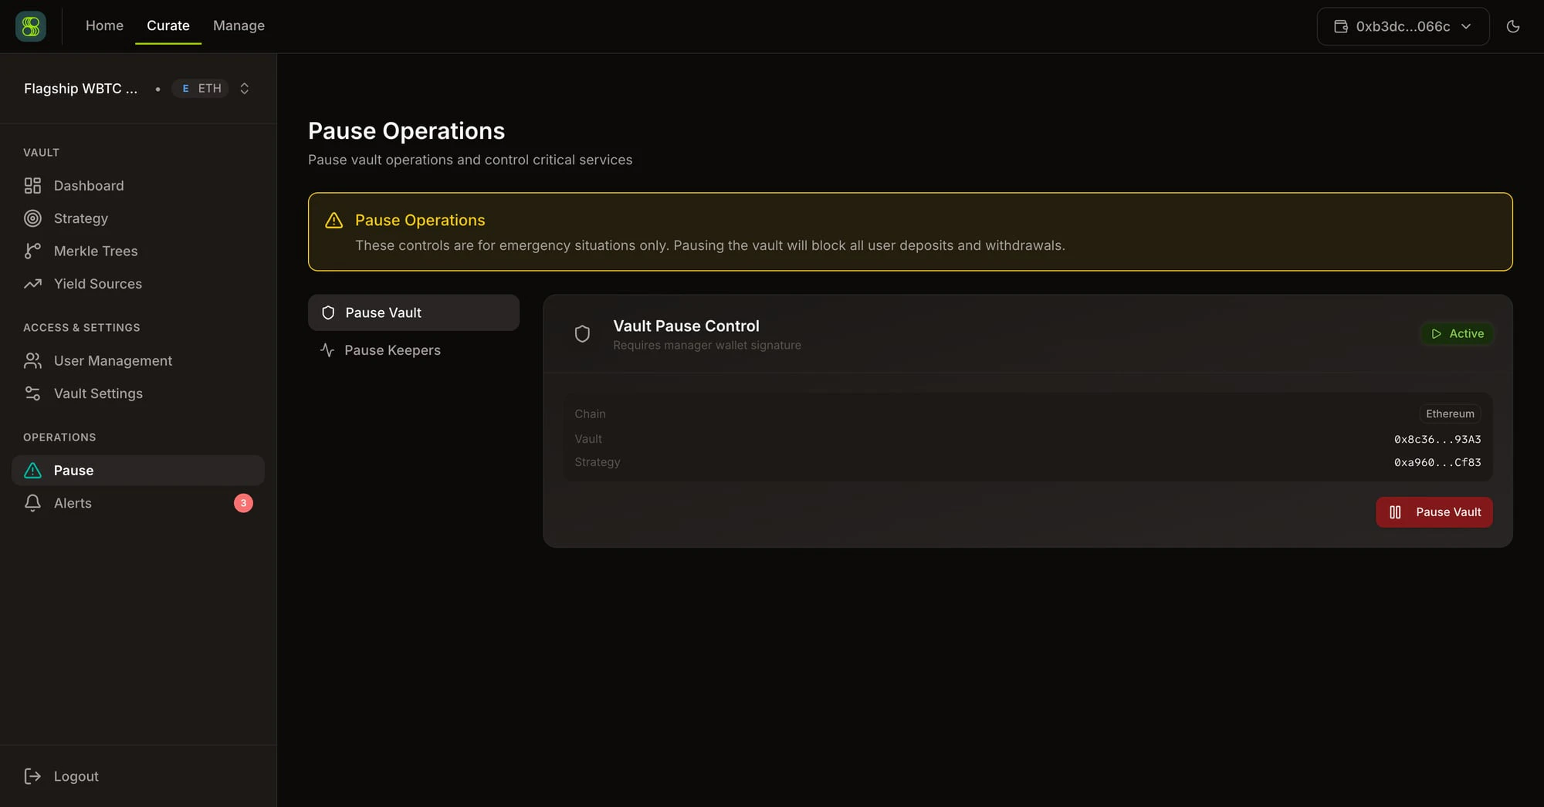Click the activity pulse icon for Pause Keepers
Screen dimensions: 1544x807
point(327,350)
